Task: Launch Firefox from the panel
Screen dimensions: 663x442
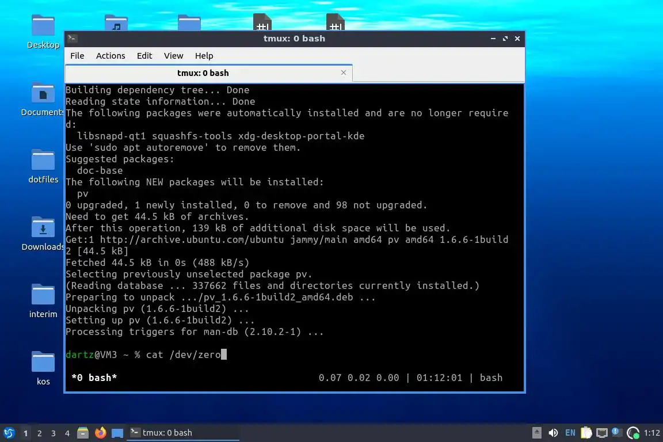Action: 100,433
